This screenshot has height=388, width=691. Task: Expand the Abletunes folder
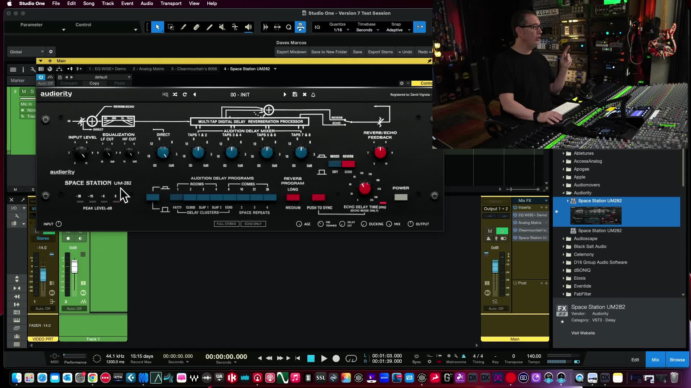(564, 153)
